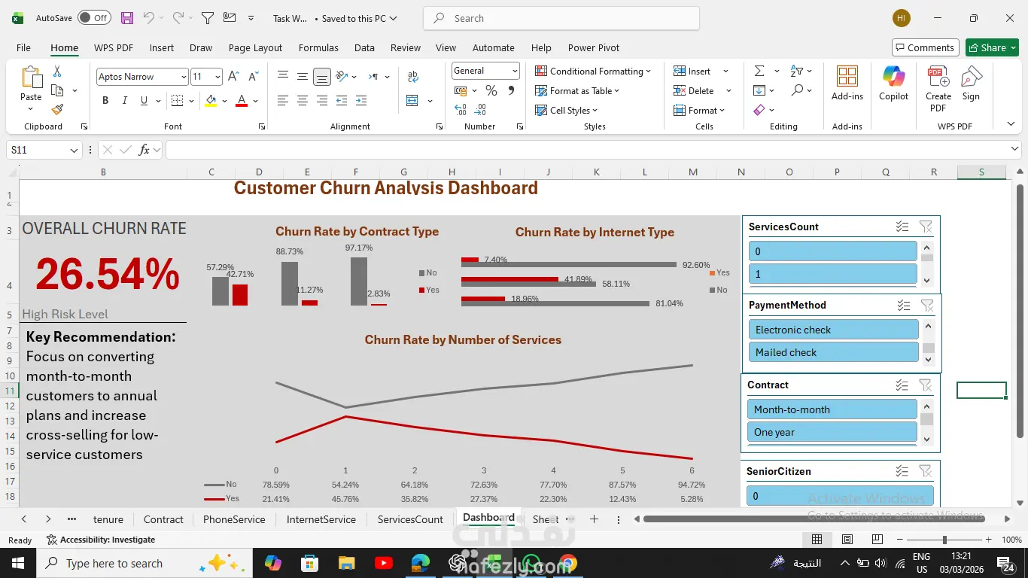This screenshot has width=1028, height=578.
Task: Click the Format Painter brush icon
Action: click(x=57, y=109)
